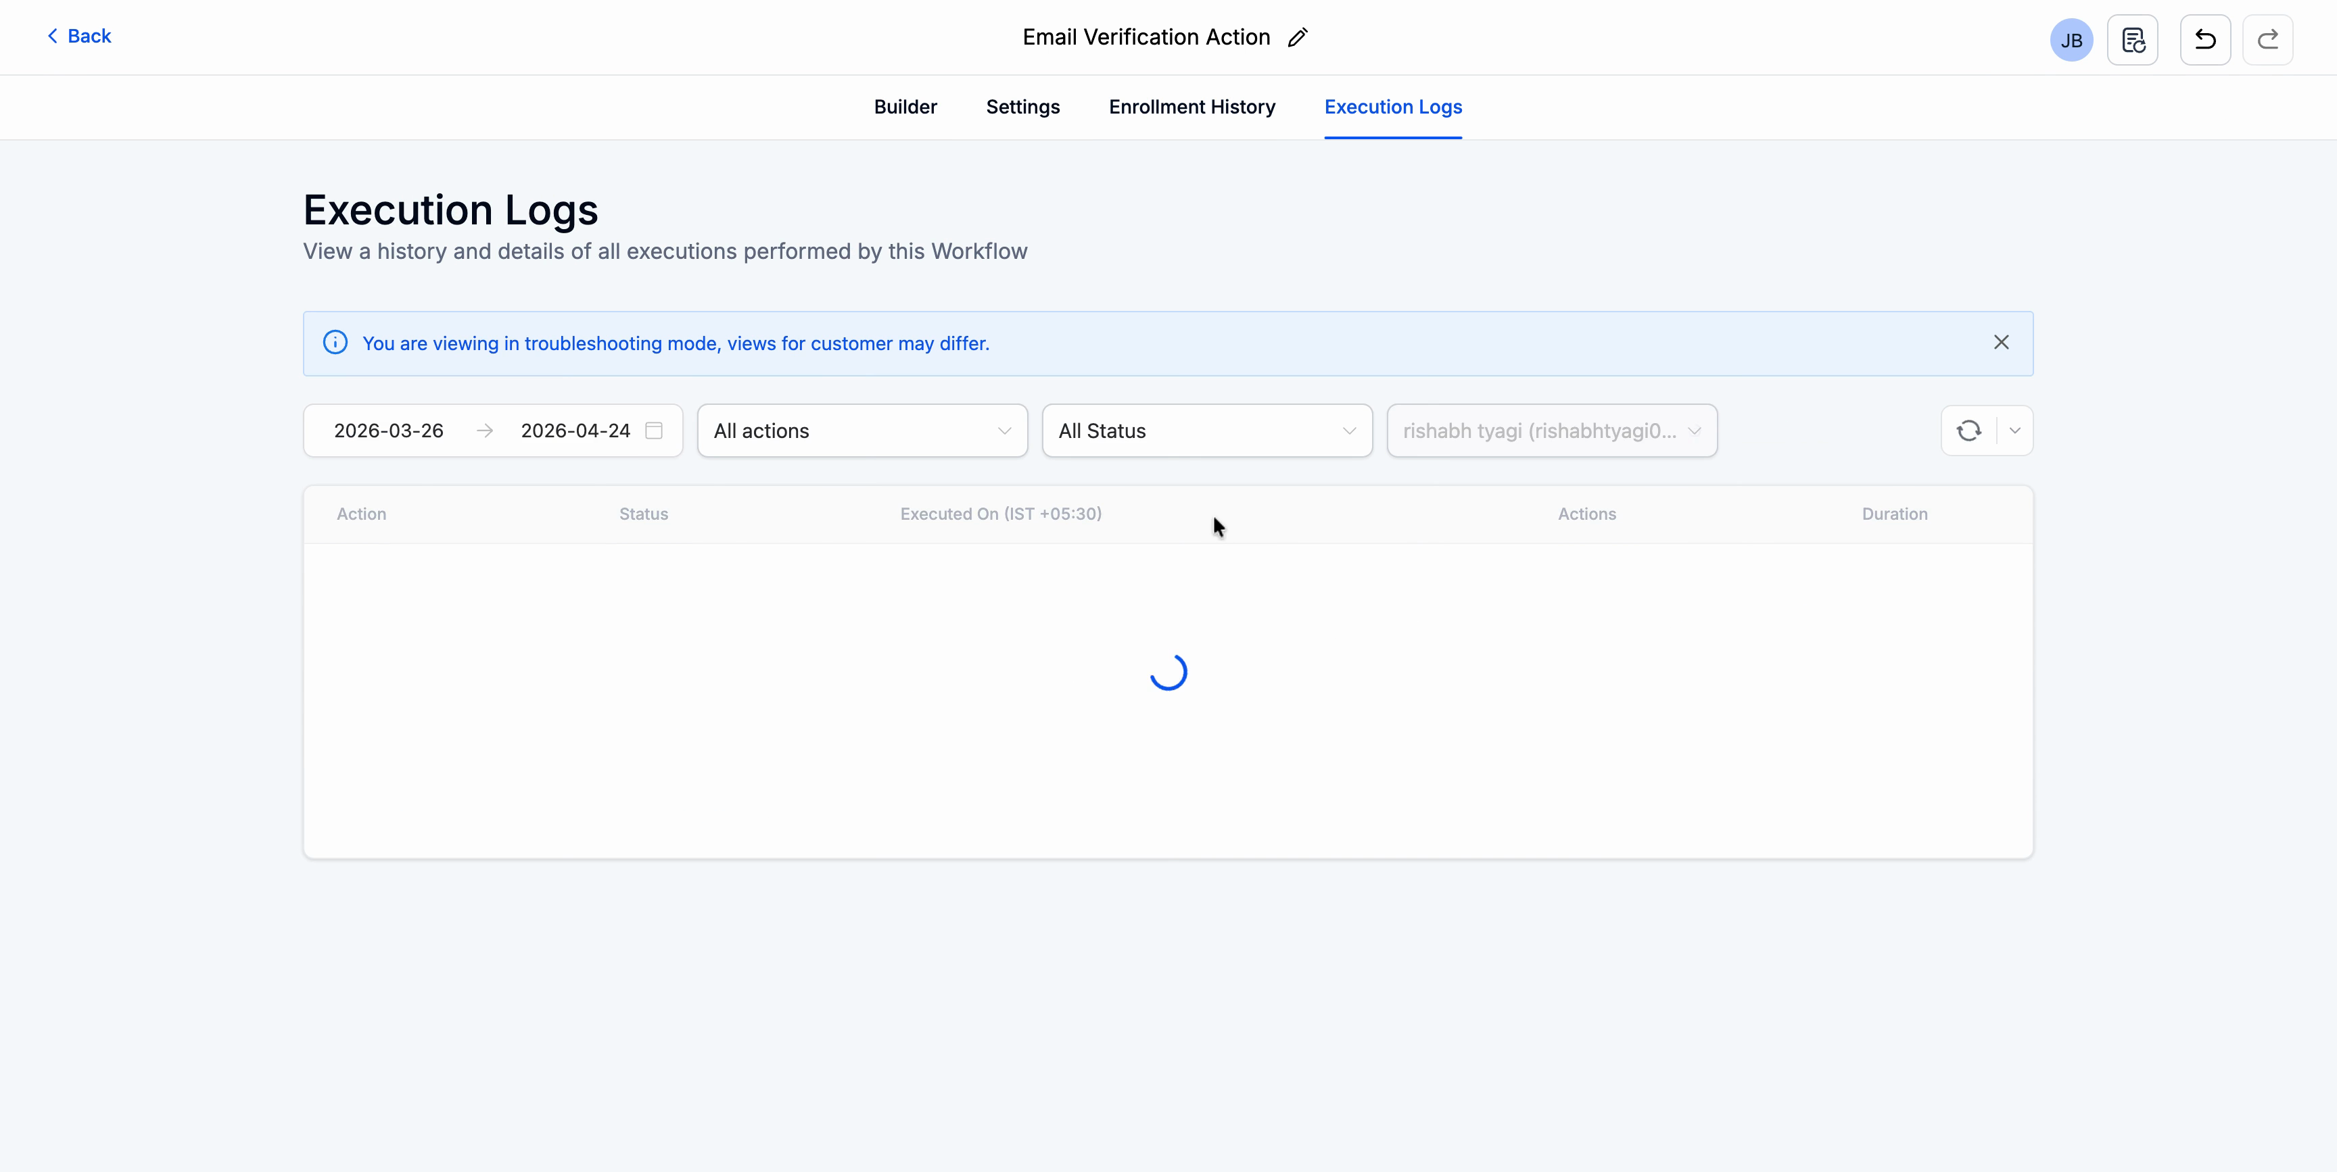Open the All actions dropdown
The width and height of the screenshot is (2337, 1172).
coord(861,430)
